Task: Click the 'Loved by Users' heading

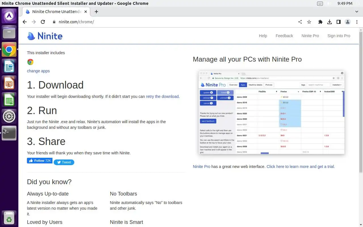Action: pos(45,222)
